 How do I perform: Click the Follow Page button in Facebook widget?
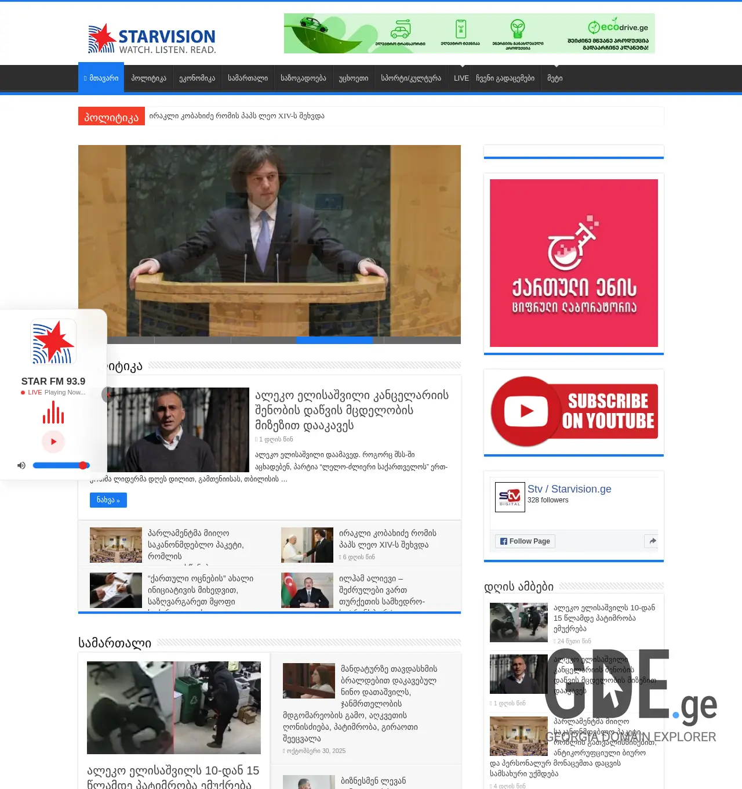pos(524,541)
